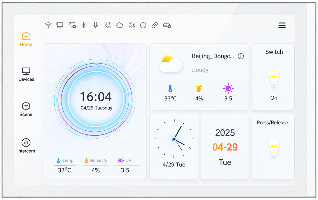Tap the muted speaker icon
318x200 pixels.
pyautogui.click(x=132, y=25)
